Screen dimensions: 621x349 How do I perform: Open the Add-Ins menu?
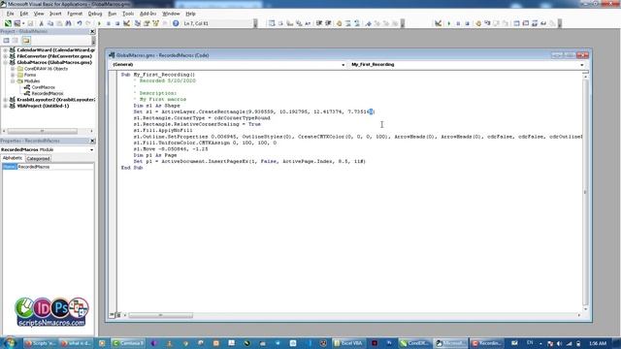(147, 14)
